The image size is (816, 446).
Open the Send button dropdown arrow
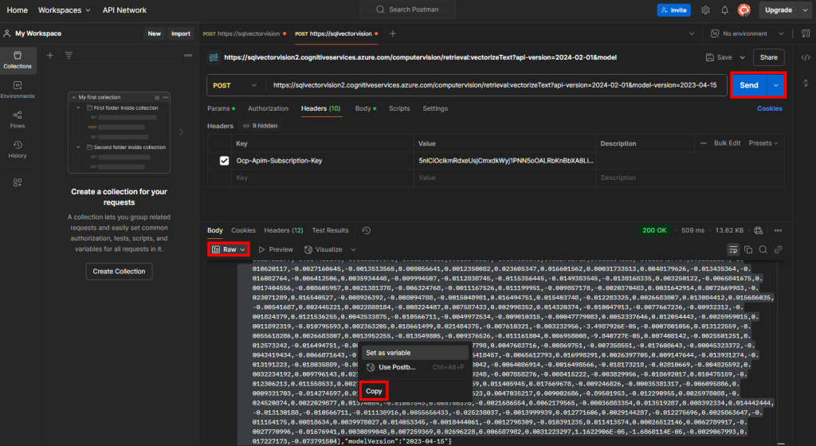click(776, 85)
